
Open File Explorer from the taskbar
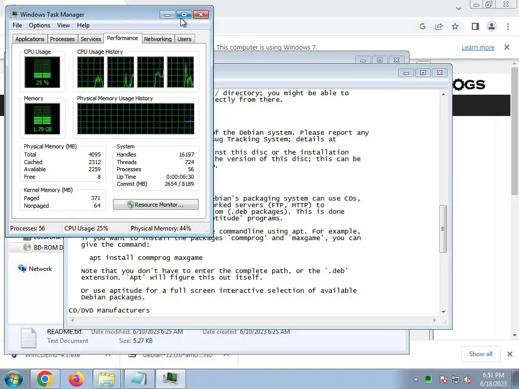pyautogui.click(x=106, y=379)
